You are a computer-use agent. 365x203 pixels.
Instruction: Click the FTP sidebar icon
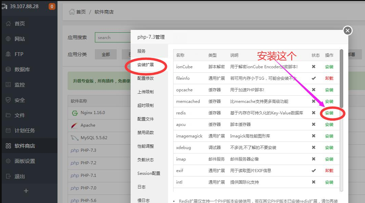tap(8, 54)
